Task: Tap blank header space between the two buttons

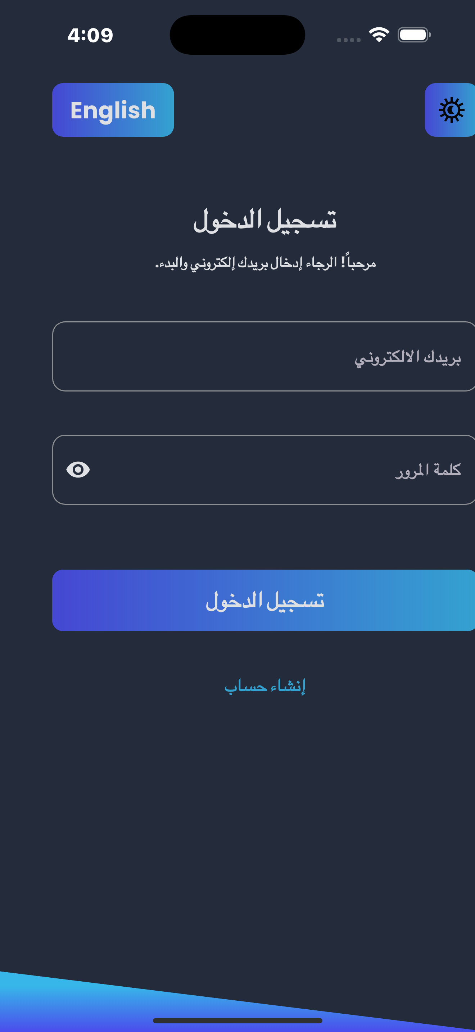Action: tap(299, 110)
